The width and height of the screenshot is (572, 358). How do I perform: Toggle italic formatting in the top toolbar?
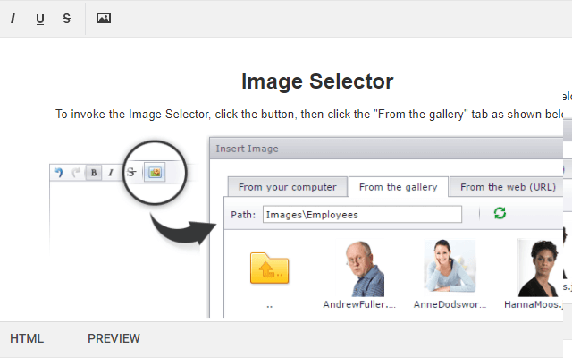[x=13, y=18]
